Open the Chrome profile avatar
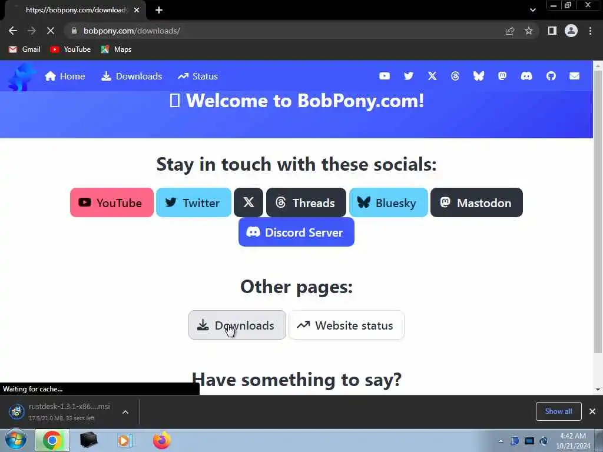 [x=571, y=31]
